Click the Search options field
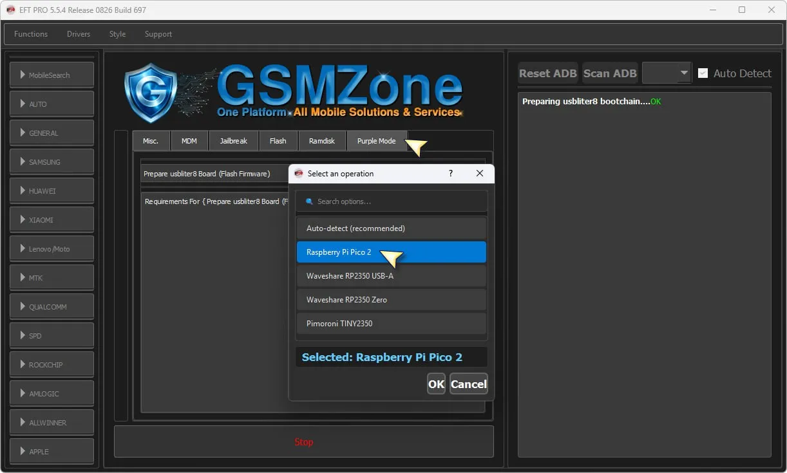The height and width of the screenshot is (473, 787). pos(392,201)
